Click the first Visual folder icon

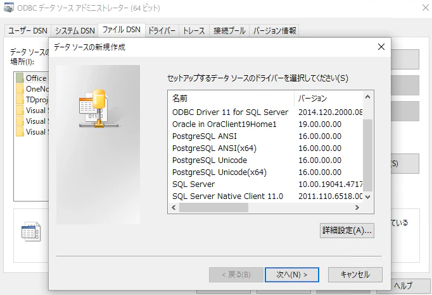(x=20, y=110)
